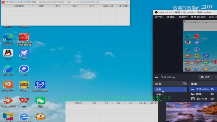Pop out the 场景 dock panel icon
The width and height of the screenshot is (217, 122).
(185, 84)
